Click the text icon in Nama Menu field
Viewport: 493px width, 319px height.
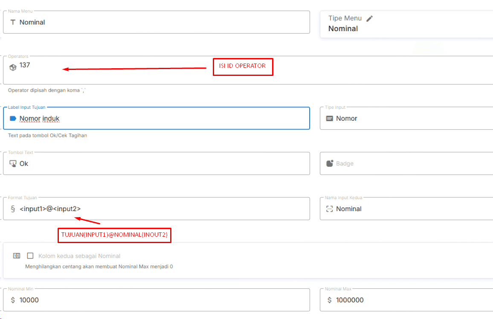[12, 22]
